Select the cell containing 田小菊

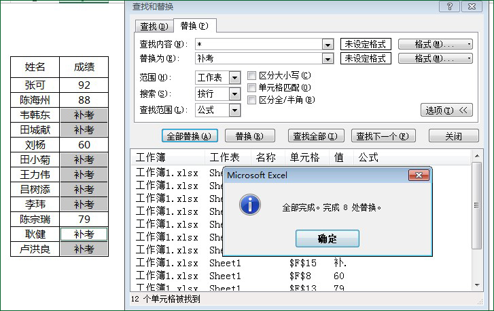[x=35, y=160]
